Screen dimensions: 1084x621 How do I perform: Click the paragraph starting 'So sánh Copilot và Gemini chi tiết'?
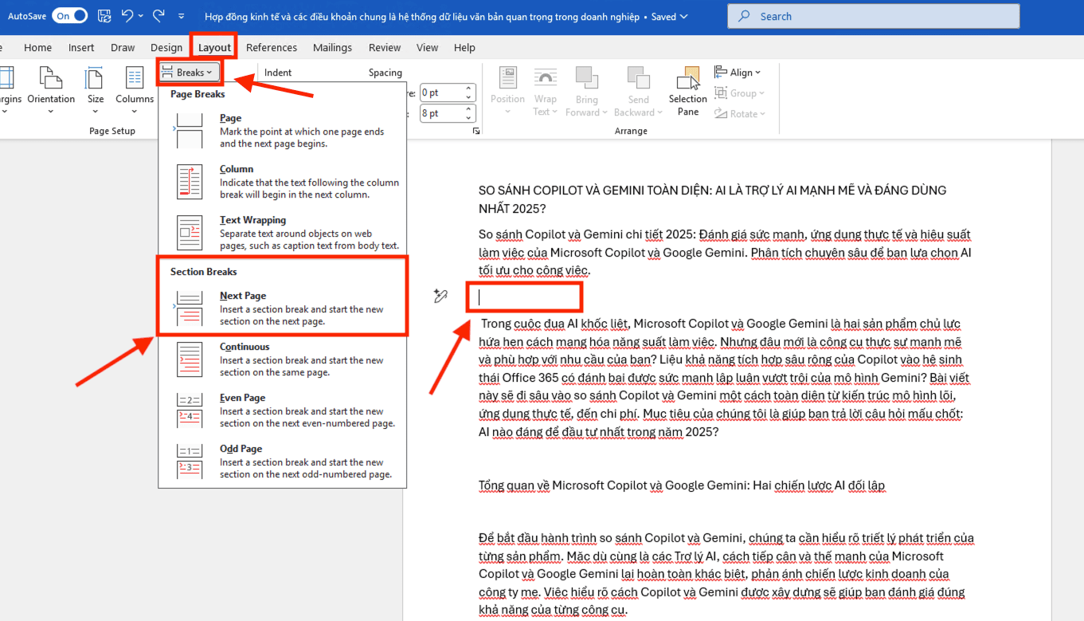(x=724, y=253)
